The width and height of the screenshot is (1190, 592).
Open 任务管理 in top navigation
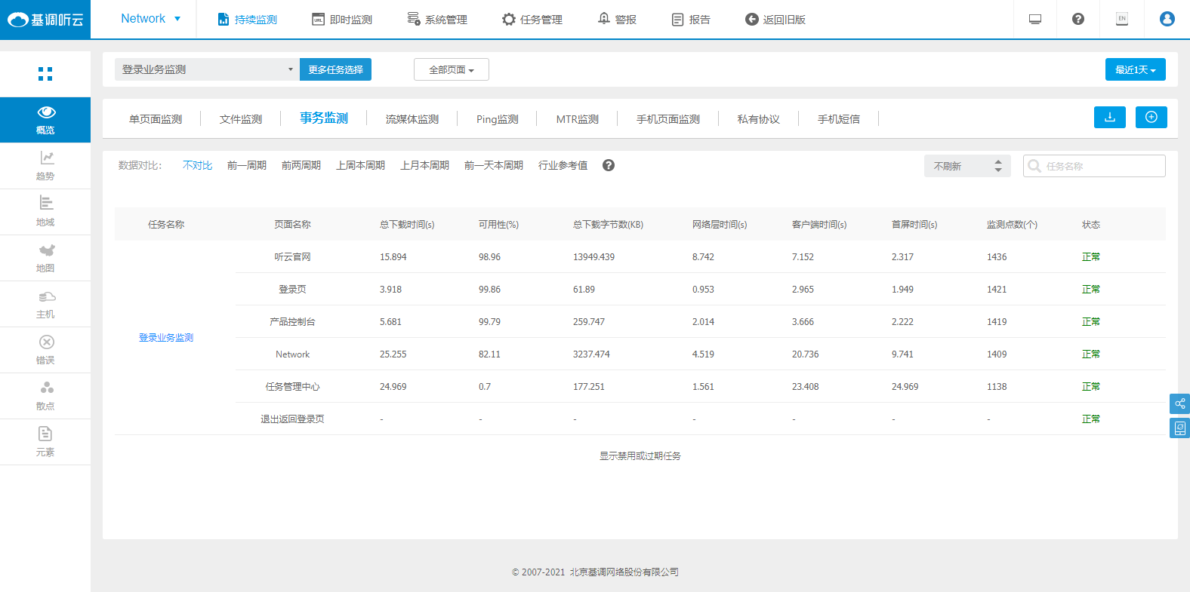pos(532,20)
